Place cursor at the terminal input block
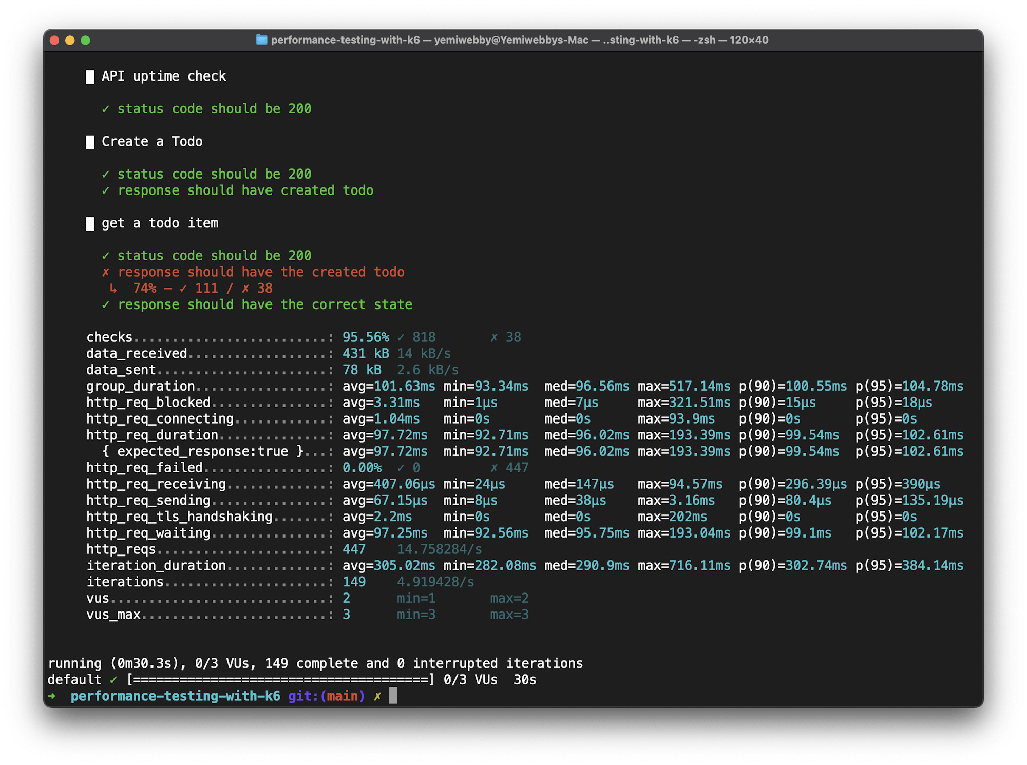This screenshot has width=1027, height=765. point(392,696)
